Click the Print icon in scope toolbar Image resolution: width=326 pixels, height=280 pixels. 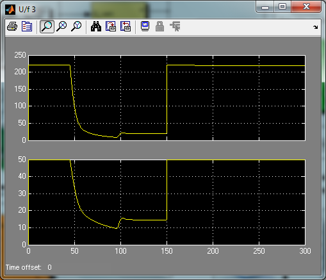click(12, 26)
